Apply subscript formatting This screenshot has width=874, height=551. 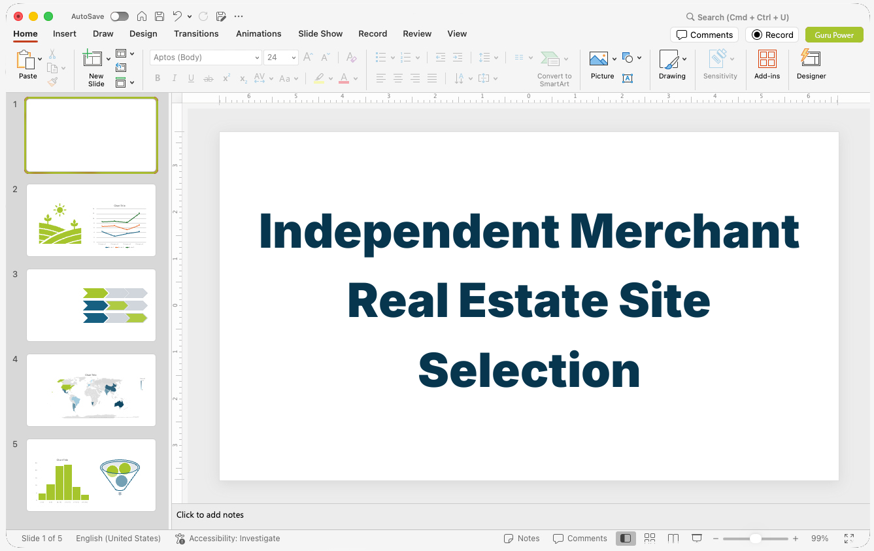[x=243, y=78]
